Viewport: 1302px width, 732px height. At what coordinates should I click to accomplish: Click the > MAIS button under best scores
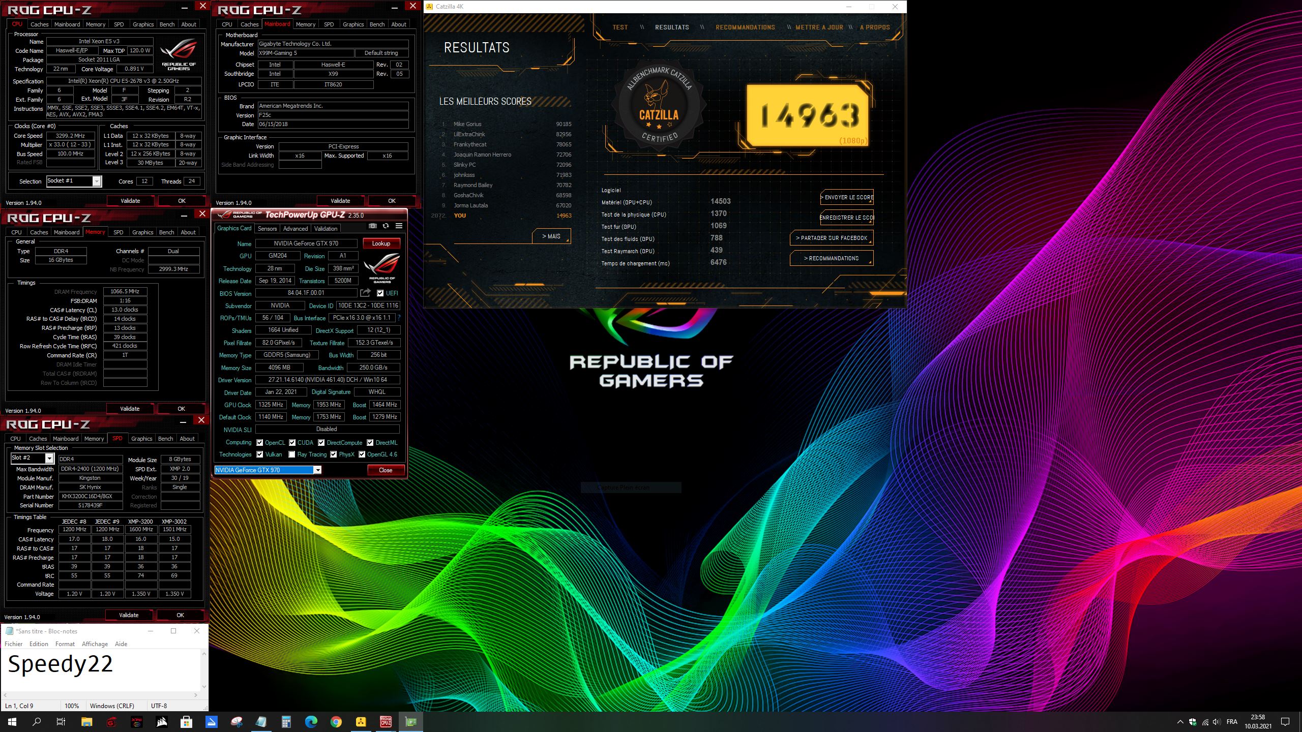[551, 236]
